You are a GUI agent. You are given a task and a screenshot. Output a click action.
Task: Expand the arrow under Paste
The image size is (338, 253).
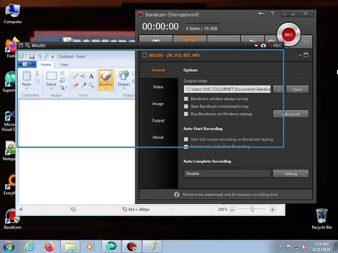pyautogui.click(x=26, y=88)
